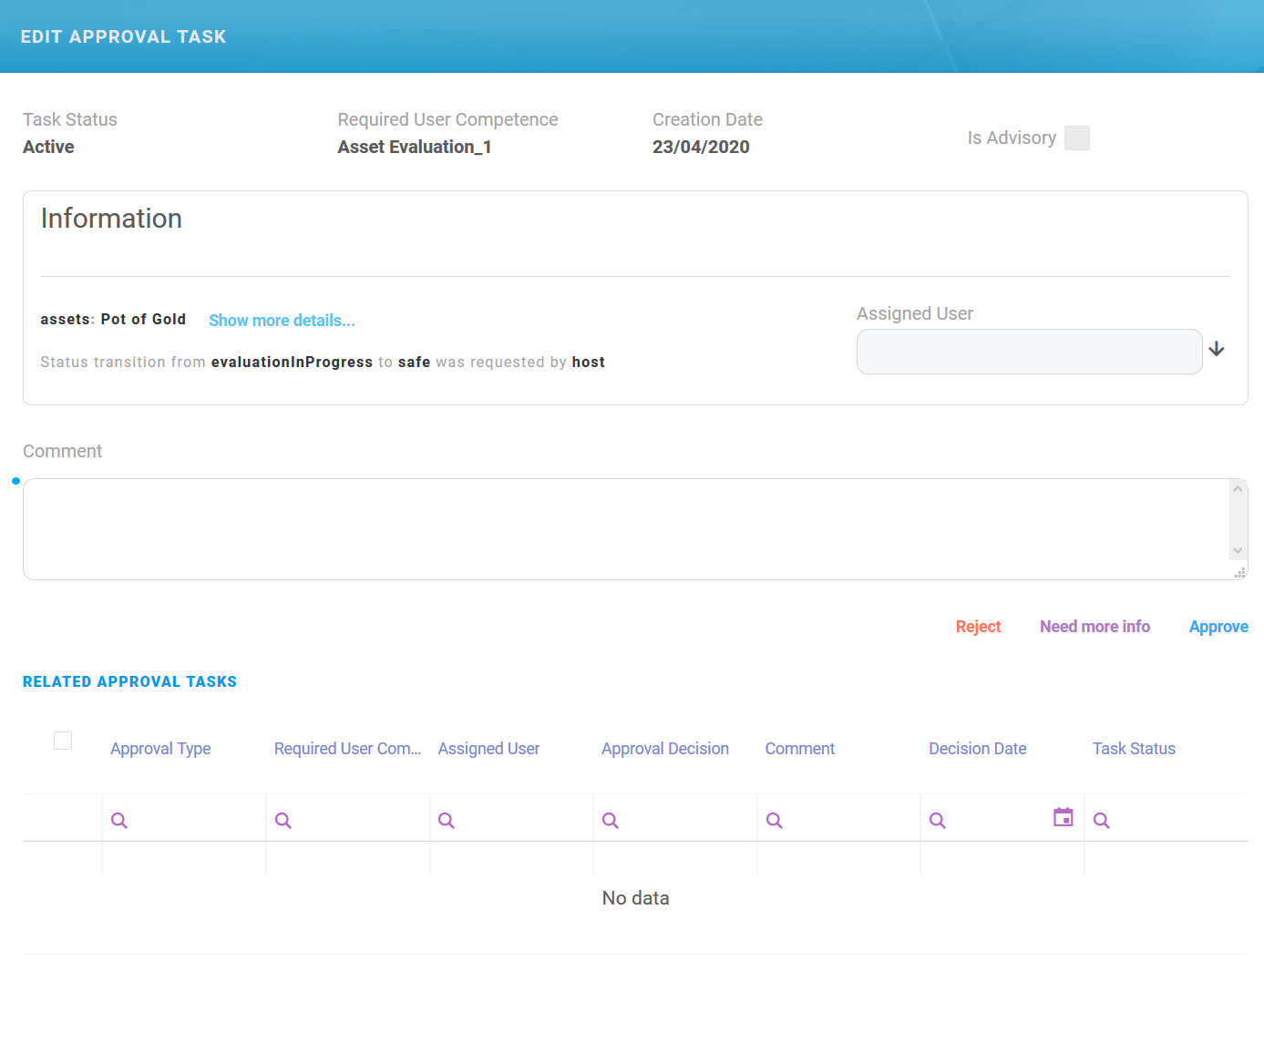
Task: Click the Assigned User input field
Action: coord(1029,352)
